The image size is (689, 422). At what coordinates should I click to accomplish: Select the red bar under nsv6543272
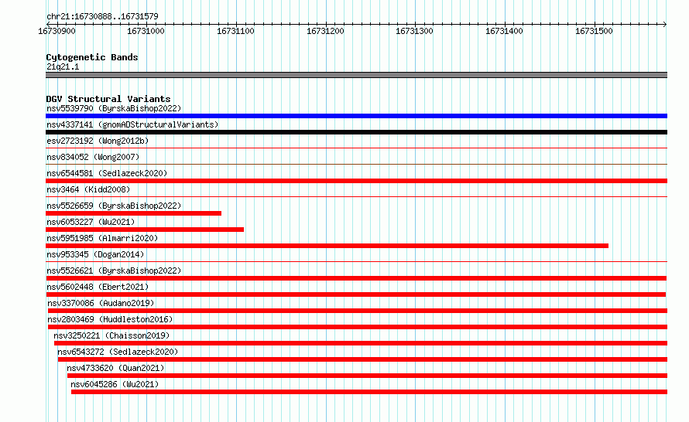[x=362, y=359]
